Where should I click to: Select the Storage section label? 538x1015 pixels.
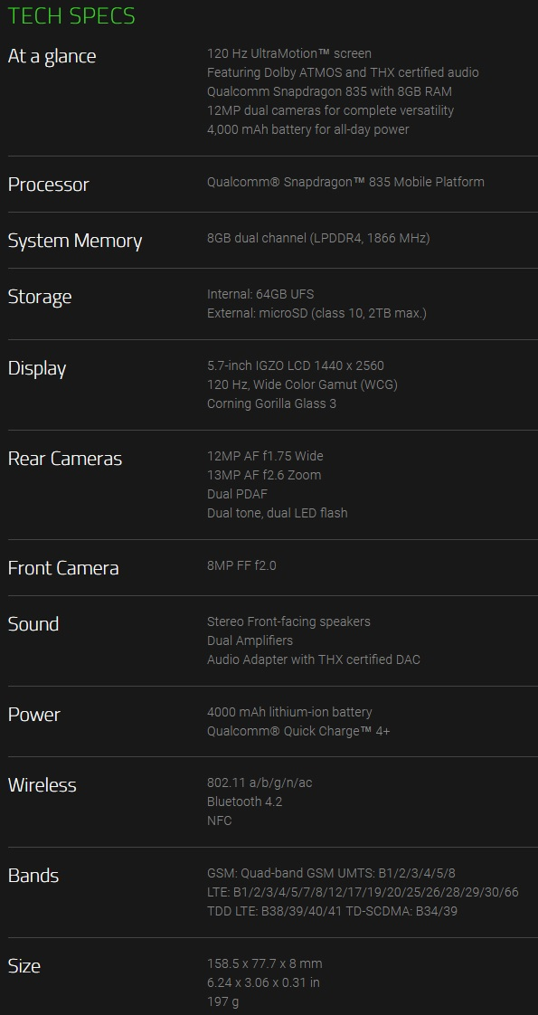click(x=40, y=297)
